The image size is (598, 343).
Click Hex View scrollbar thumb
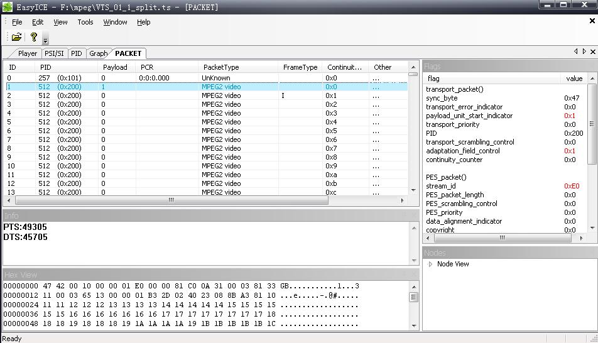(x=414, y=297)
